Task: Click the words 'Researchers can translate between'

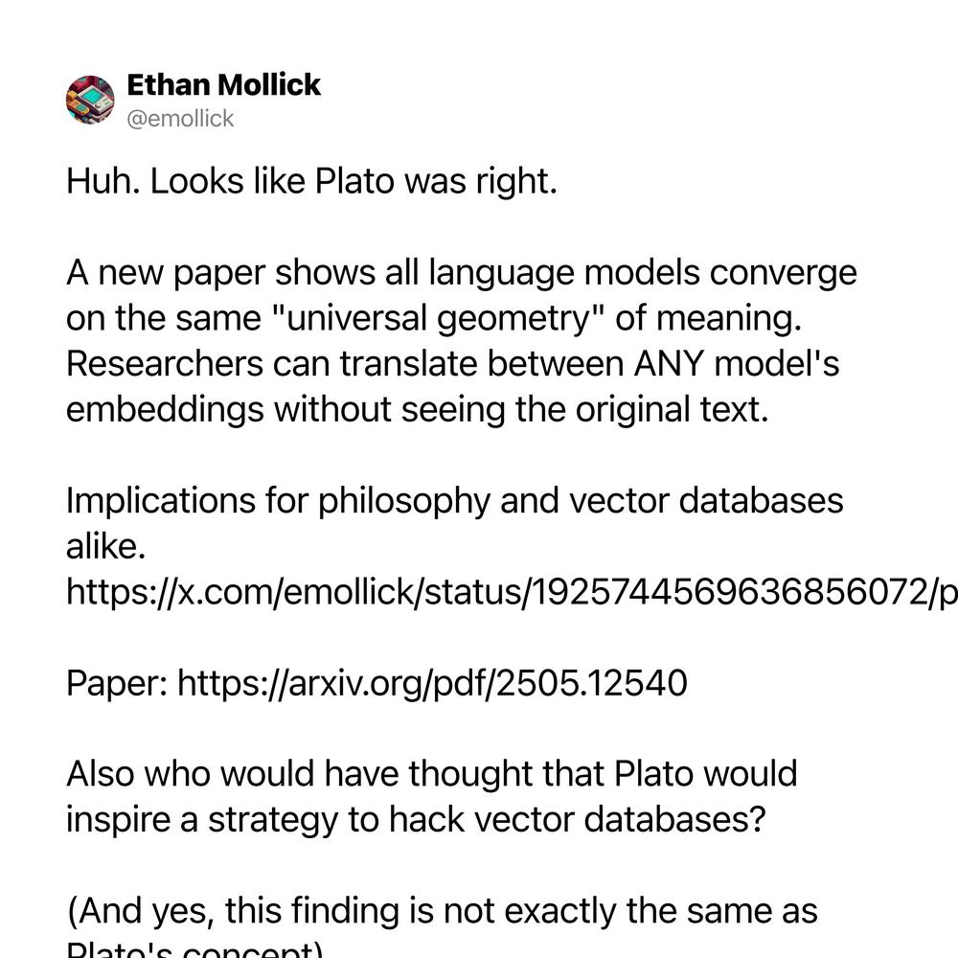Action: click(x=345, y=363)
